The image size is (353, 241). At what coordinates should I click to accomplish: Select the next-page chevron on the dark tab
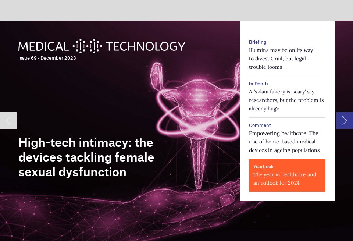[x=345, y=120]
